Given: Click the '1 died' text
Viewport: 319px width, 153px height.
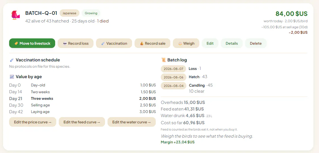Looking at the screenshot, I should pyautogui.click(x=103, y=21).
